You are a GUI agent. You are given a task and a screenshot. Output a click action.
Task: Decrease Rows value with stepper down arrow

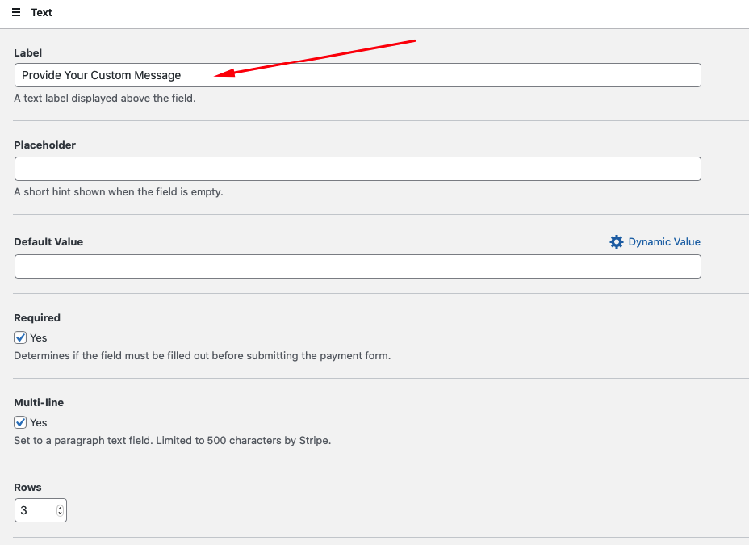[60, 514]
